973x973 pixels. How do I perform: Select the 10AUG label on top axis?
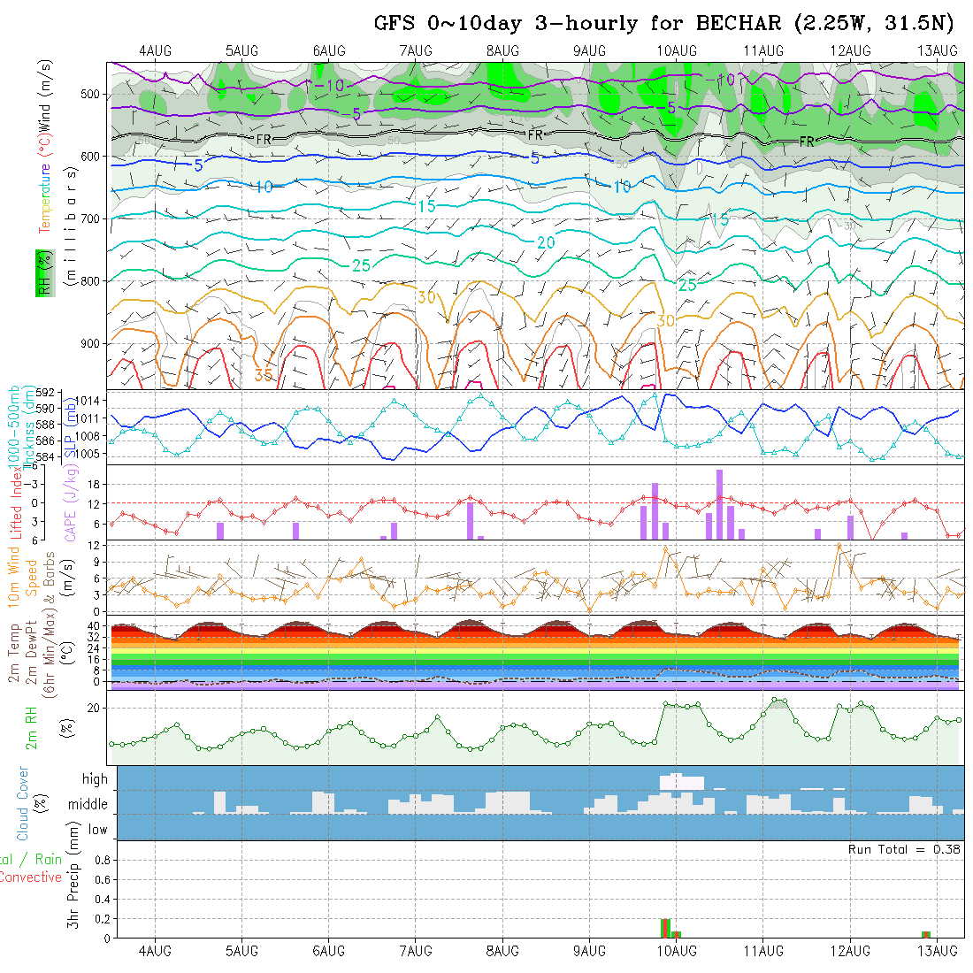tap(677, 51)
